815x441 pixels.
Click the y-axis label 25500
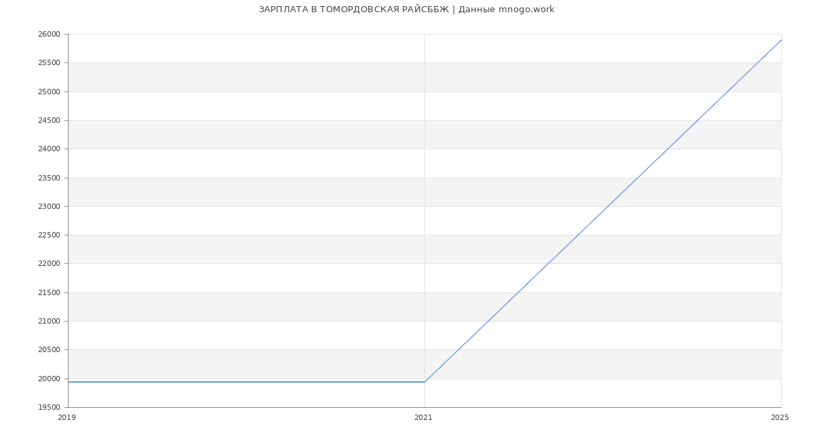[49, 63]
